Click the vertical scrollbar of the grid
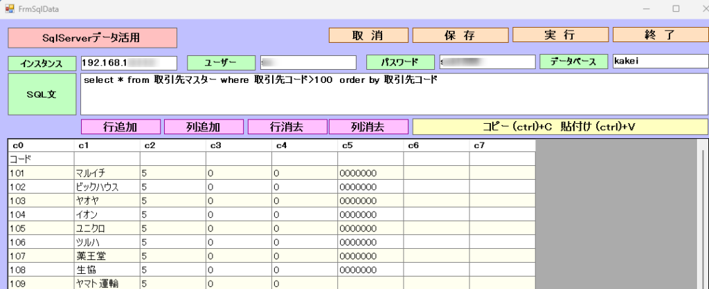 703,214
